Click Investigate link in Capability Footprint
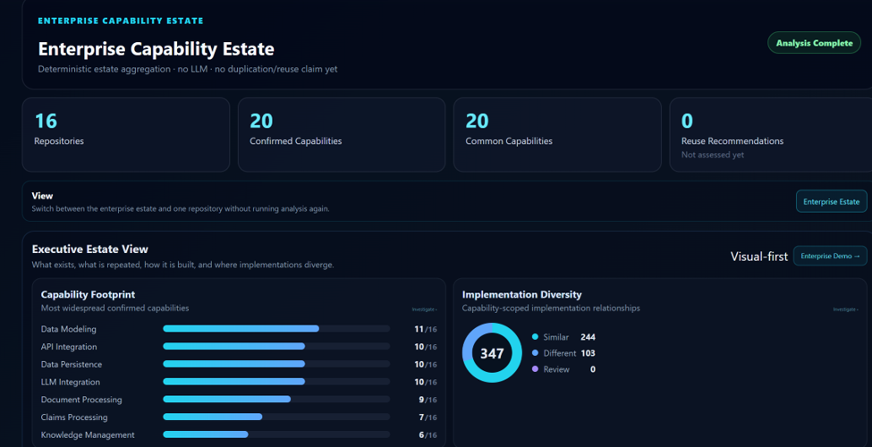This screenshot has width=872, height=447. [x=424, y=309]
